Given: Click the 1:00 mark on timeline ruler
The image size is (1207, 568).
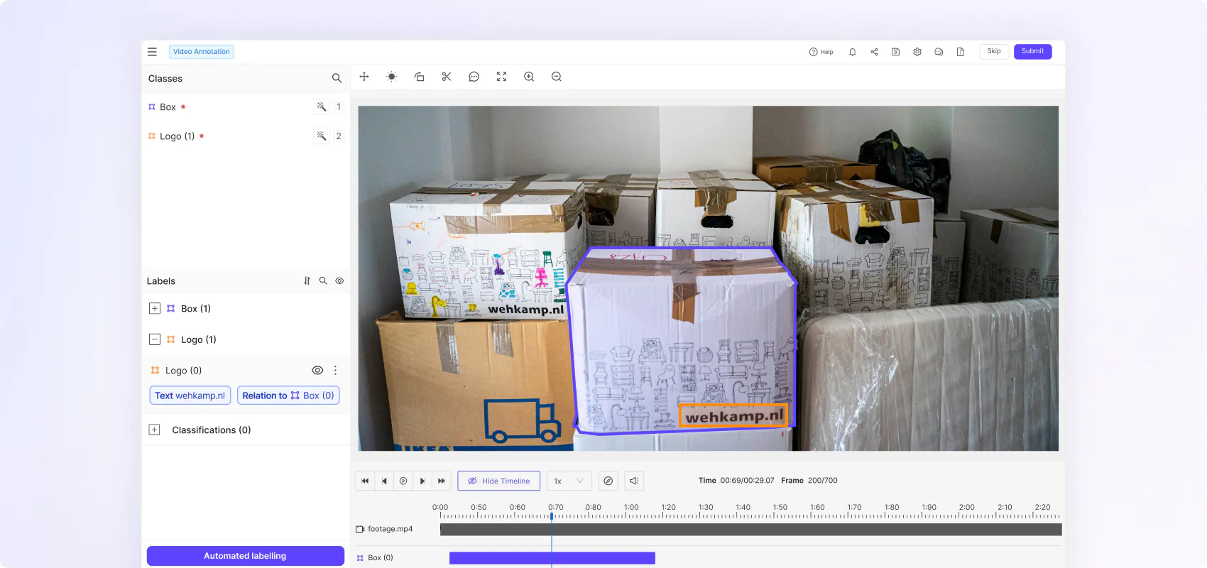Looking at the screenshot, I should (631, 507).
